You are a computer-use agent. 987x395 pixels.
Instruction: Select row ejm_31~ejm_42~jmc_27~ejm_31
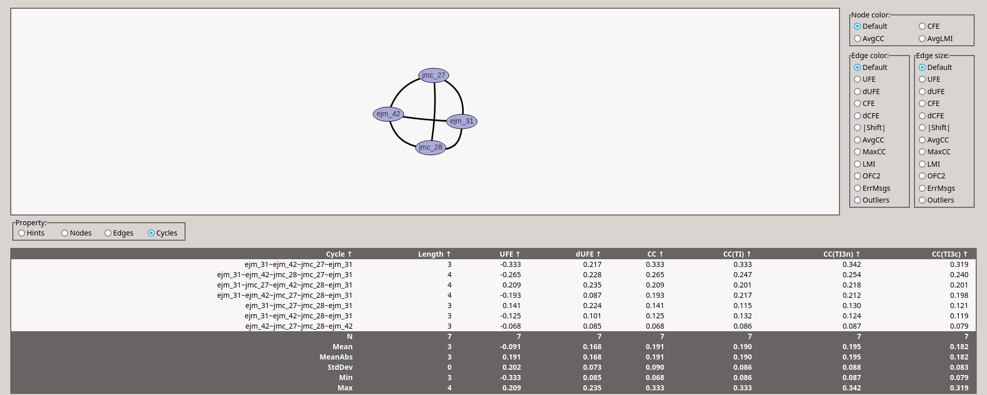298,264
